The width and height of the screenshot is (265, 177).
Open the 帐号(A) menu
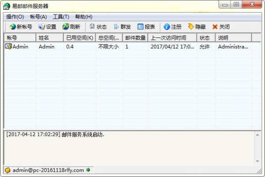(38, 17)
